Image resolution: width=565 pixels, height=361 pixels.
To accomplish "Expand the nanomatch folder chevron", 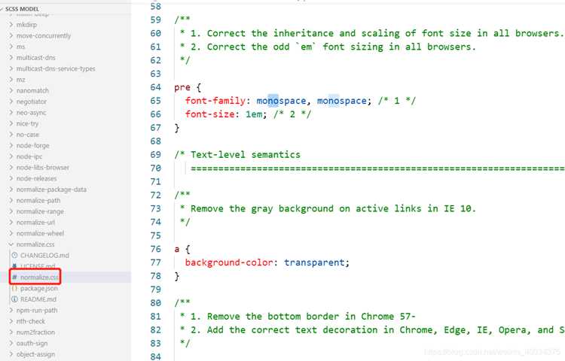I will click(x=11, y=90).
